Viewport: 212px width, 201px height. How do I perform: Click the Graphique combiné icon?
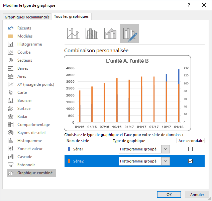[x=11, y=173]
